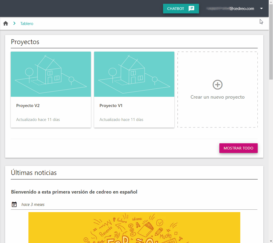Click the Proyecto V2 title
This screenshot has height=243, width=273.
click(28, 106)
